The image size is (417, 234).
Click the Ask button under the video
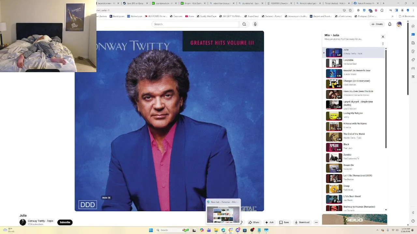tap(269, 222)
